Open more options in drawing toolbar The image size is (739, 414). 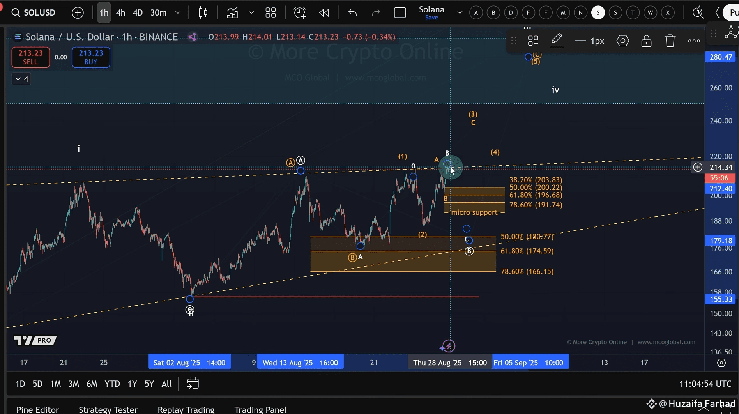click(694, 41)
